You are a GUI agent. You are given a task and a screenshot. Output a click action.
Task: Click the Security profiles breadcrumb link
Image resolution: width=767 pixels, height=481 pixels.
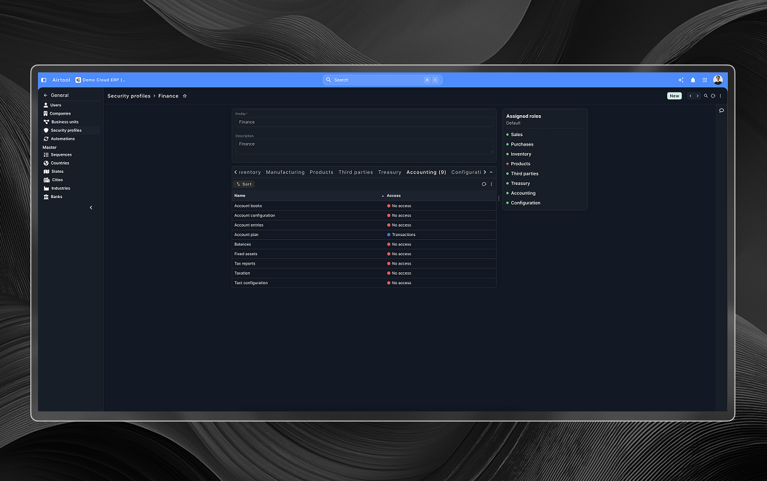coord(129,96)
